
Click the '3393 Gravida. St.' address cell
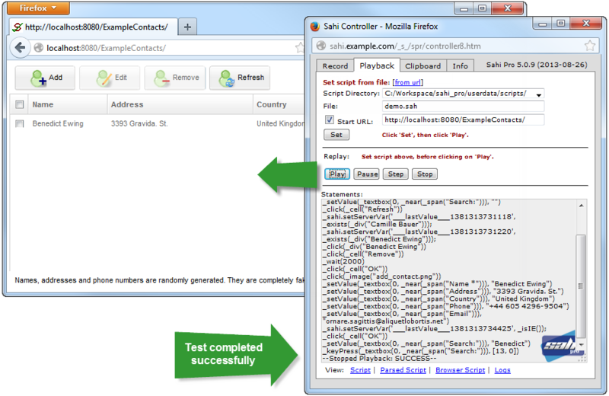pos(139,123)
